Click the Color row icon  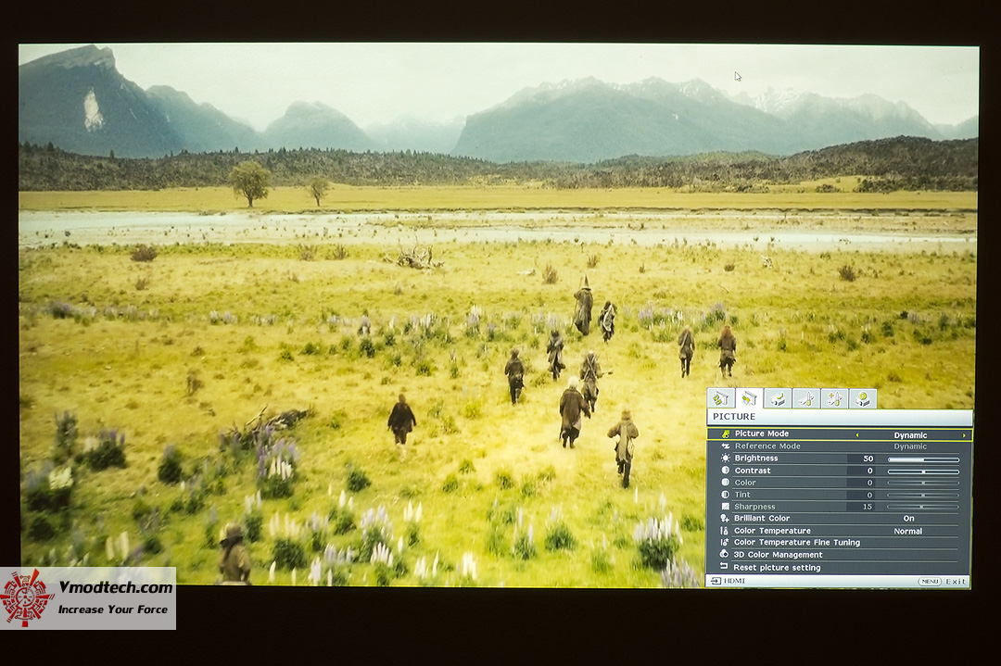[725, 483]
